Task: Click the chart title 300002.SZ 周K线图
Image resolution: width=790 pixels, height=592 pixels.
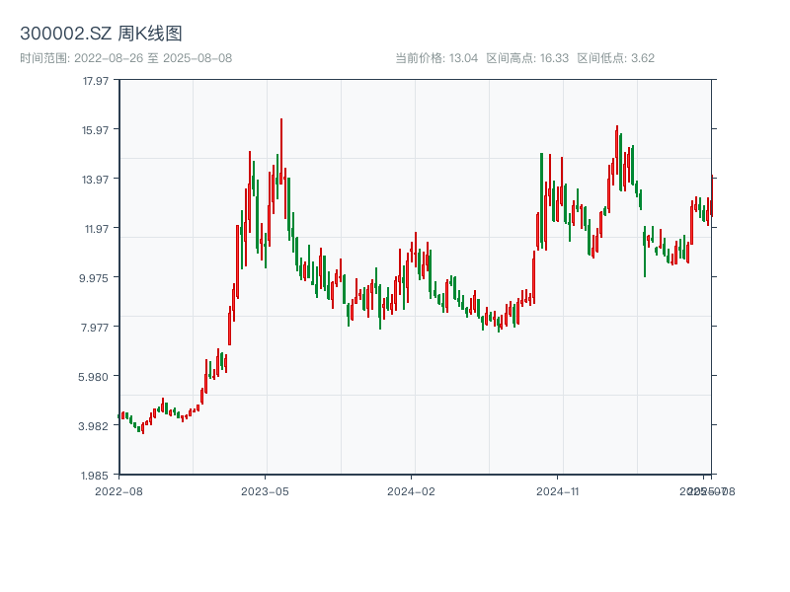Action: pos(101,34)
